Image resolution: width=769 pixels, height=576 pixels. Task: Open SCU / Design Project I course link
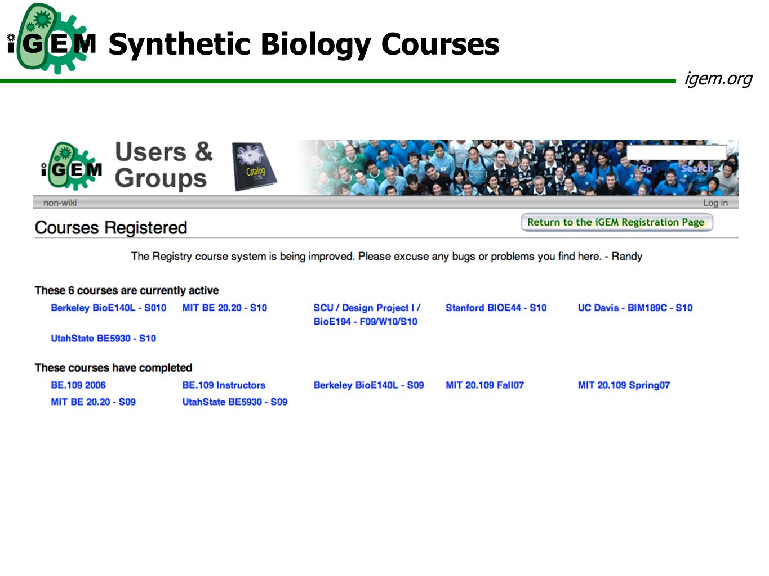coord(367,314)
